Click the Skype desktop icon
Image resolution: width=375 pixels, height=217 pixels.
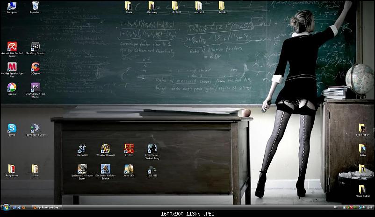[12, 128]
